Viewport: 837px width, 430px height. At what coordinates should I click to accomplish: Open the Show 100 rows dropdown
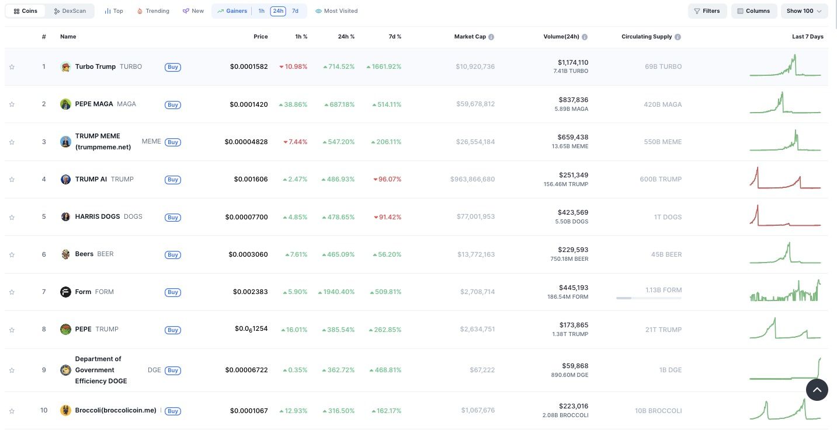click(804, 11)
